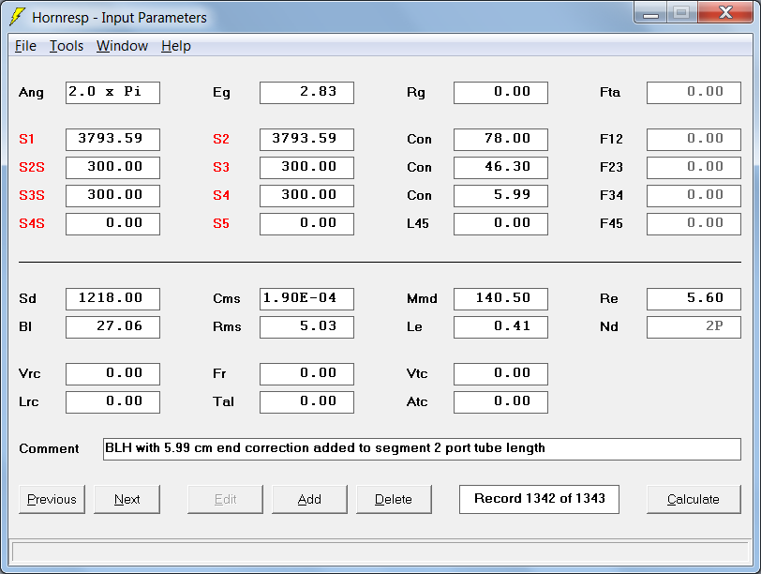Select the S4 input field

pos(306,196)
